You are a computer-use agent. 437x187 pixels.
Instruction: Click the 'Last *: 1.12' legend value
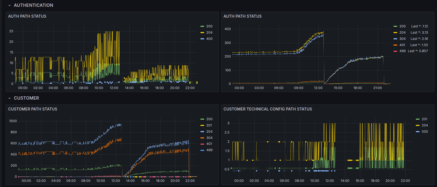click(x=419, y=26)
